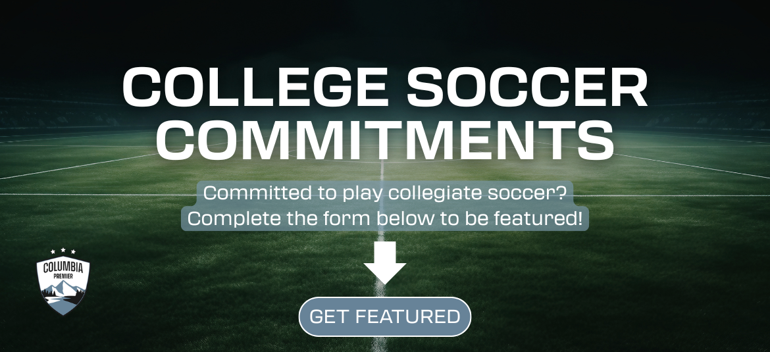Click the Columbia Premier shield logo
Viewport: 770px width, 352px height.
point(63,283)
